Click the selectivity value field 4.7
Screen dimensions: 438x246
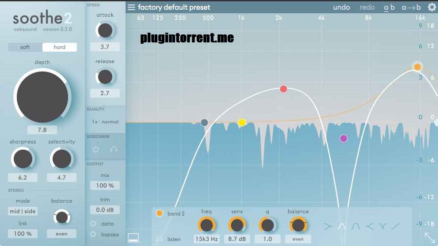click(61, 177)
